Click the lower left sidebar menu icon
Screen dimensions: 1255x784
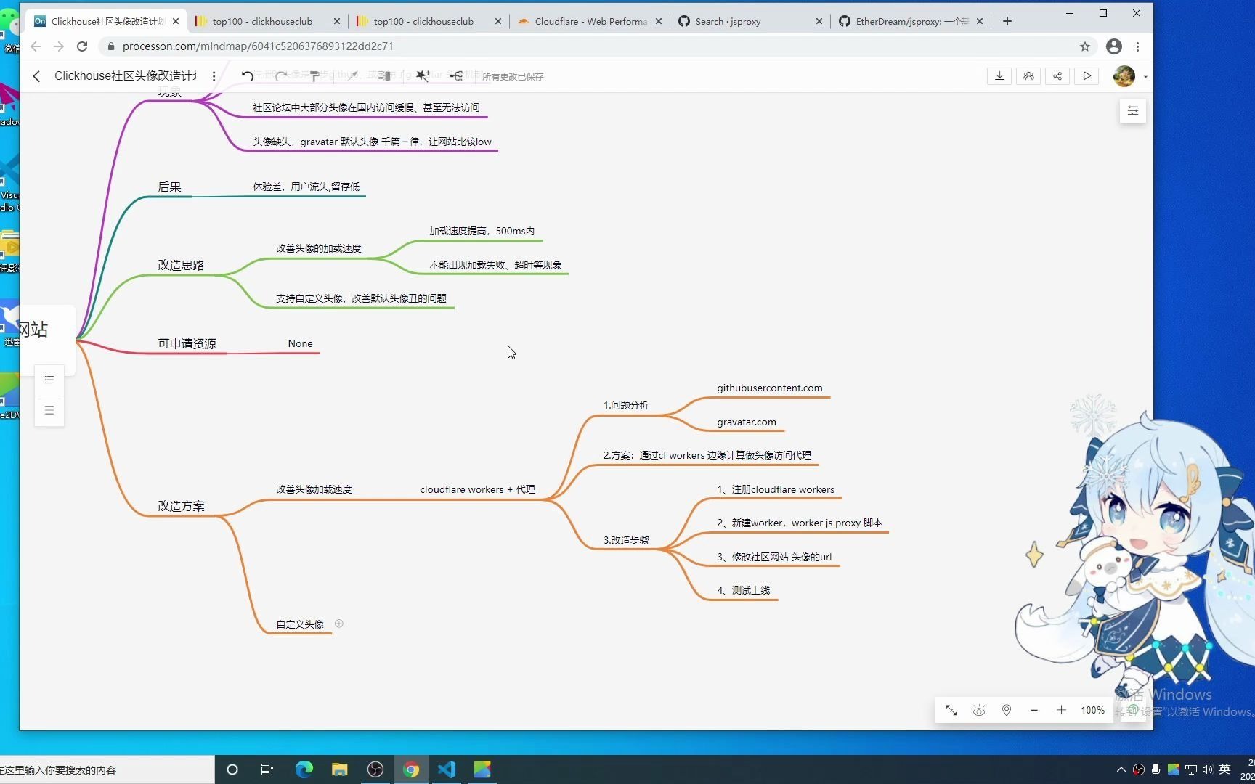tap(49, 410)
